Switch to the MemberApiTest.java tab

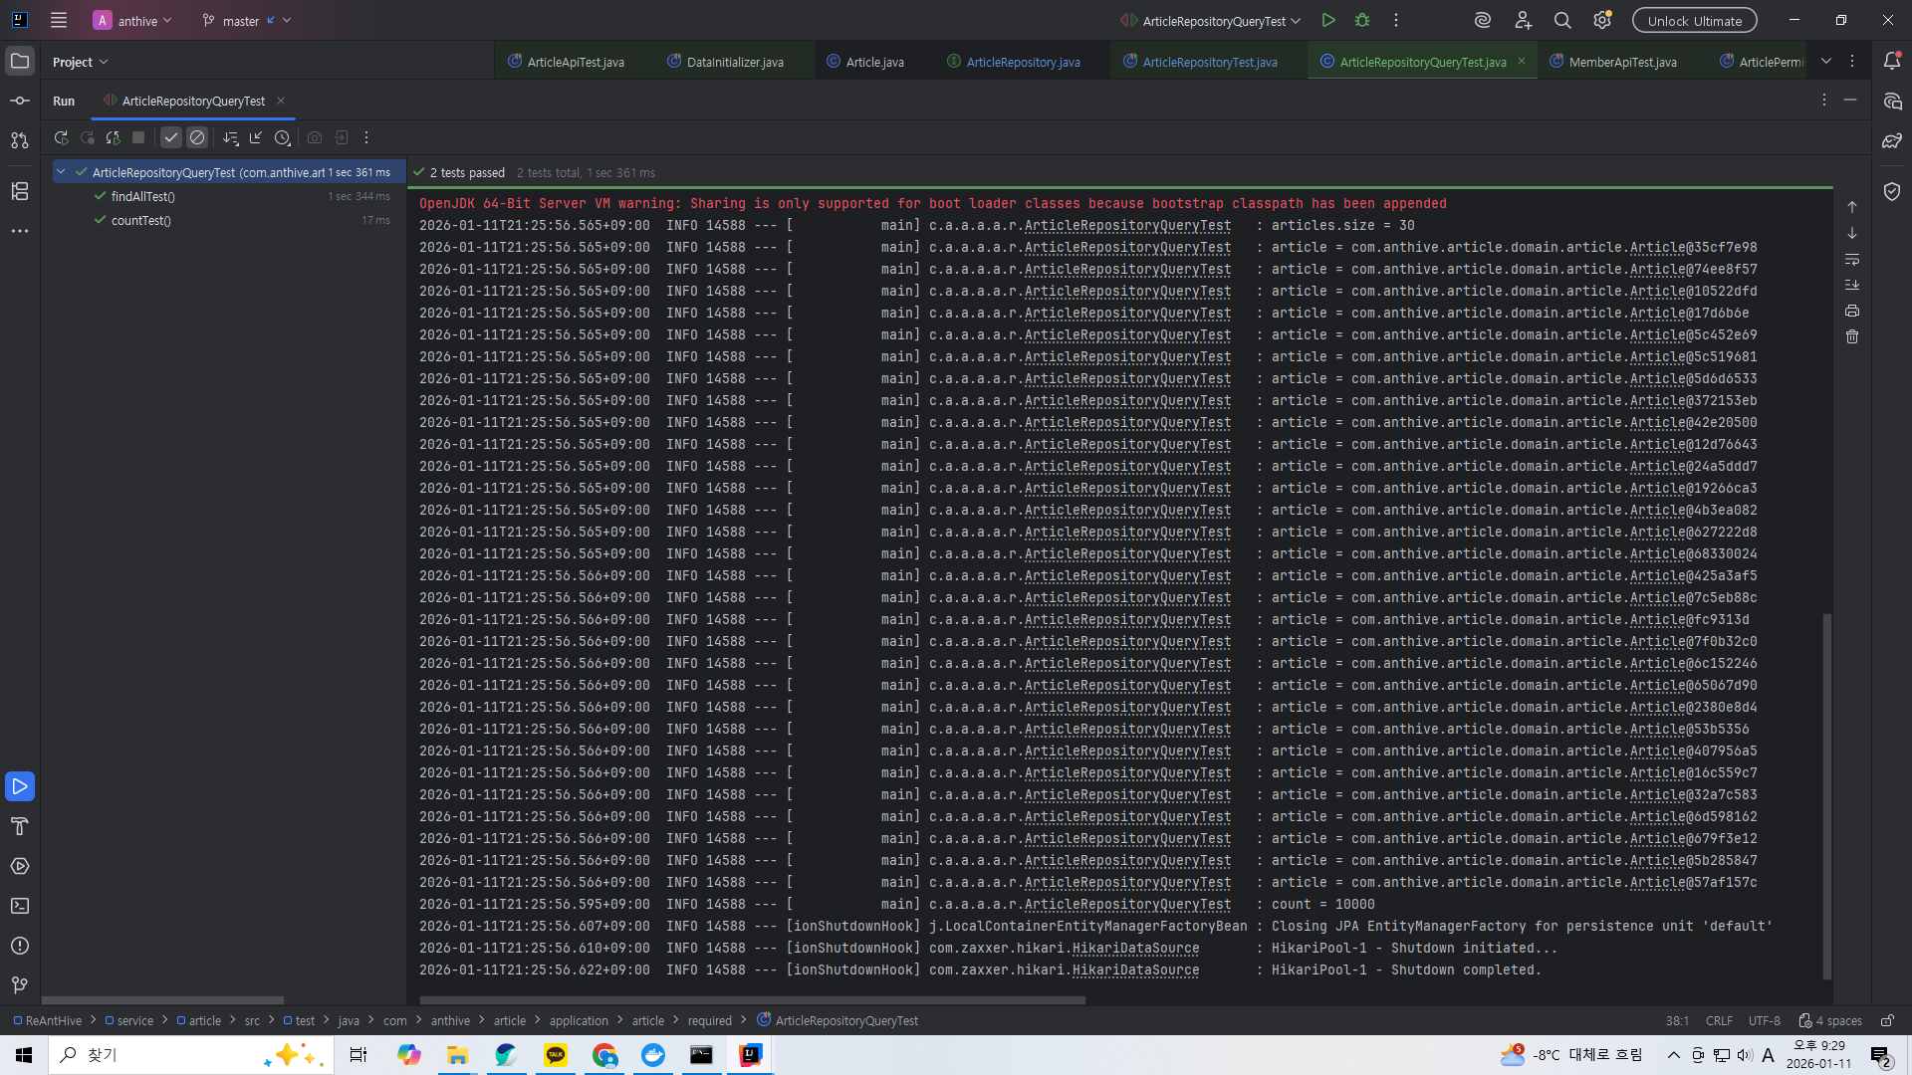point(1621,62)
